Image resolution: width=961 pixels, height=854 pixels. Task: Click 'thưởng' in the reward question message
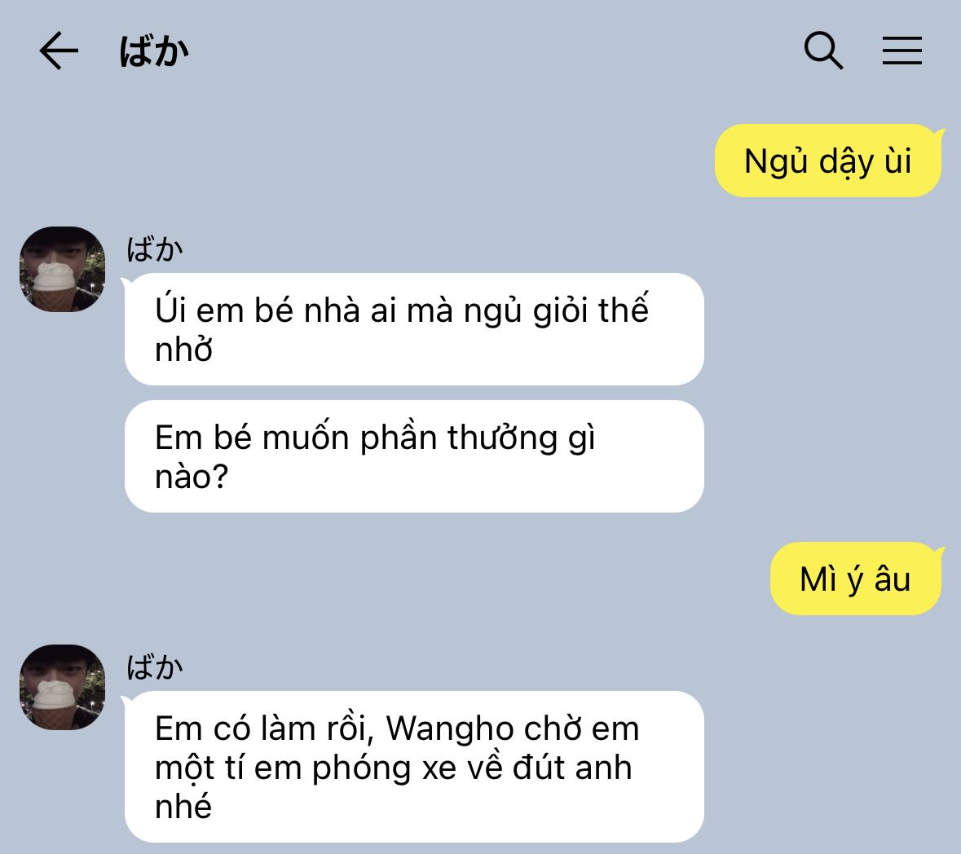[503, 438]
